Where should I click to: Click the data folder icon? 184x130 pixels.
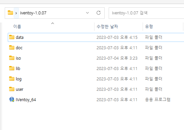click(12, 37)
